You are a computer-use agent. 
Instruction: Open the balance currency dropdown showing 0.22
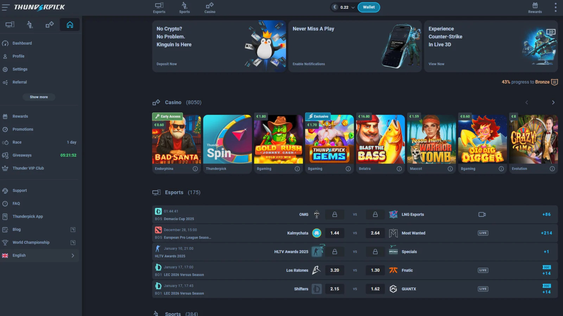[344, 7]
